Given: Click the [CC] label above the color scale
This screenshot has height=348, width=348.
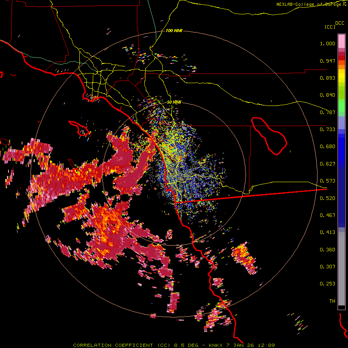Looking at the screenshot, I should click(330, 27).
